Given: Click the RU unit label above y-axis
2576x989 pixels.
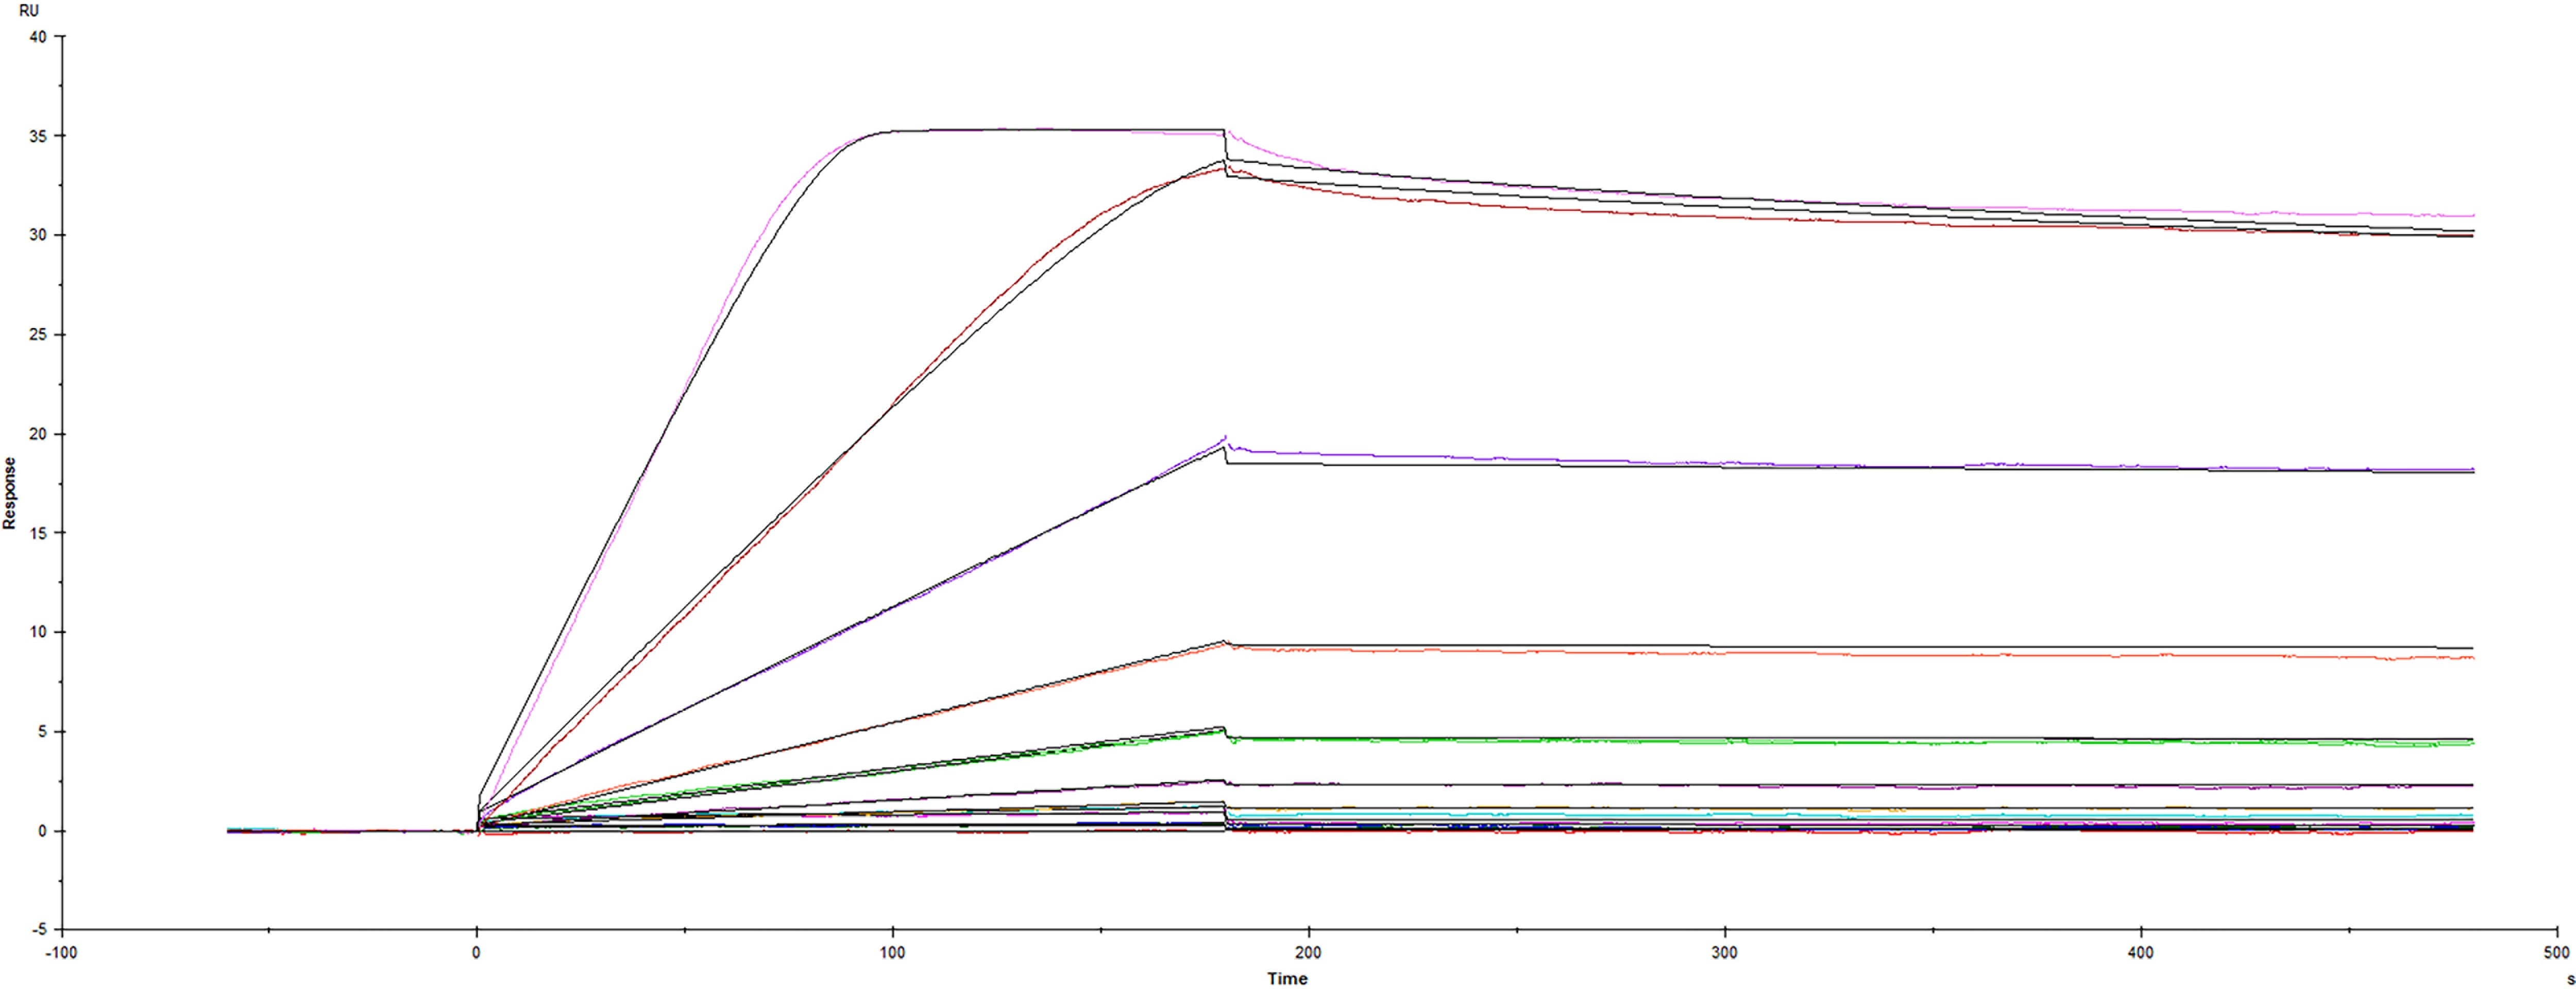Looking at the screenshot, I should (x=29, y=11).
